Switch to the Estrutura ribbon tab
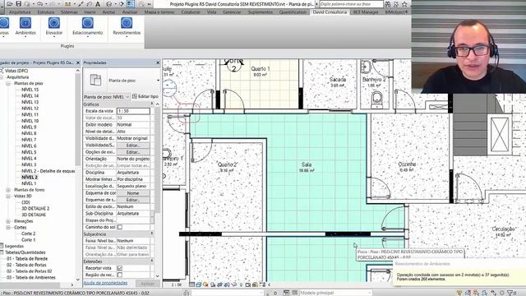The height and width of the screenshot is (296, 526). (46, 12)
